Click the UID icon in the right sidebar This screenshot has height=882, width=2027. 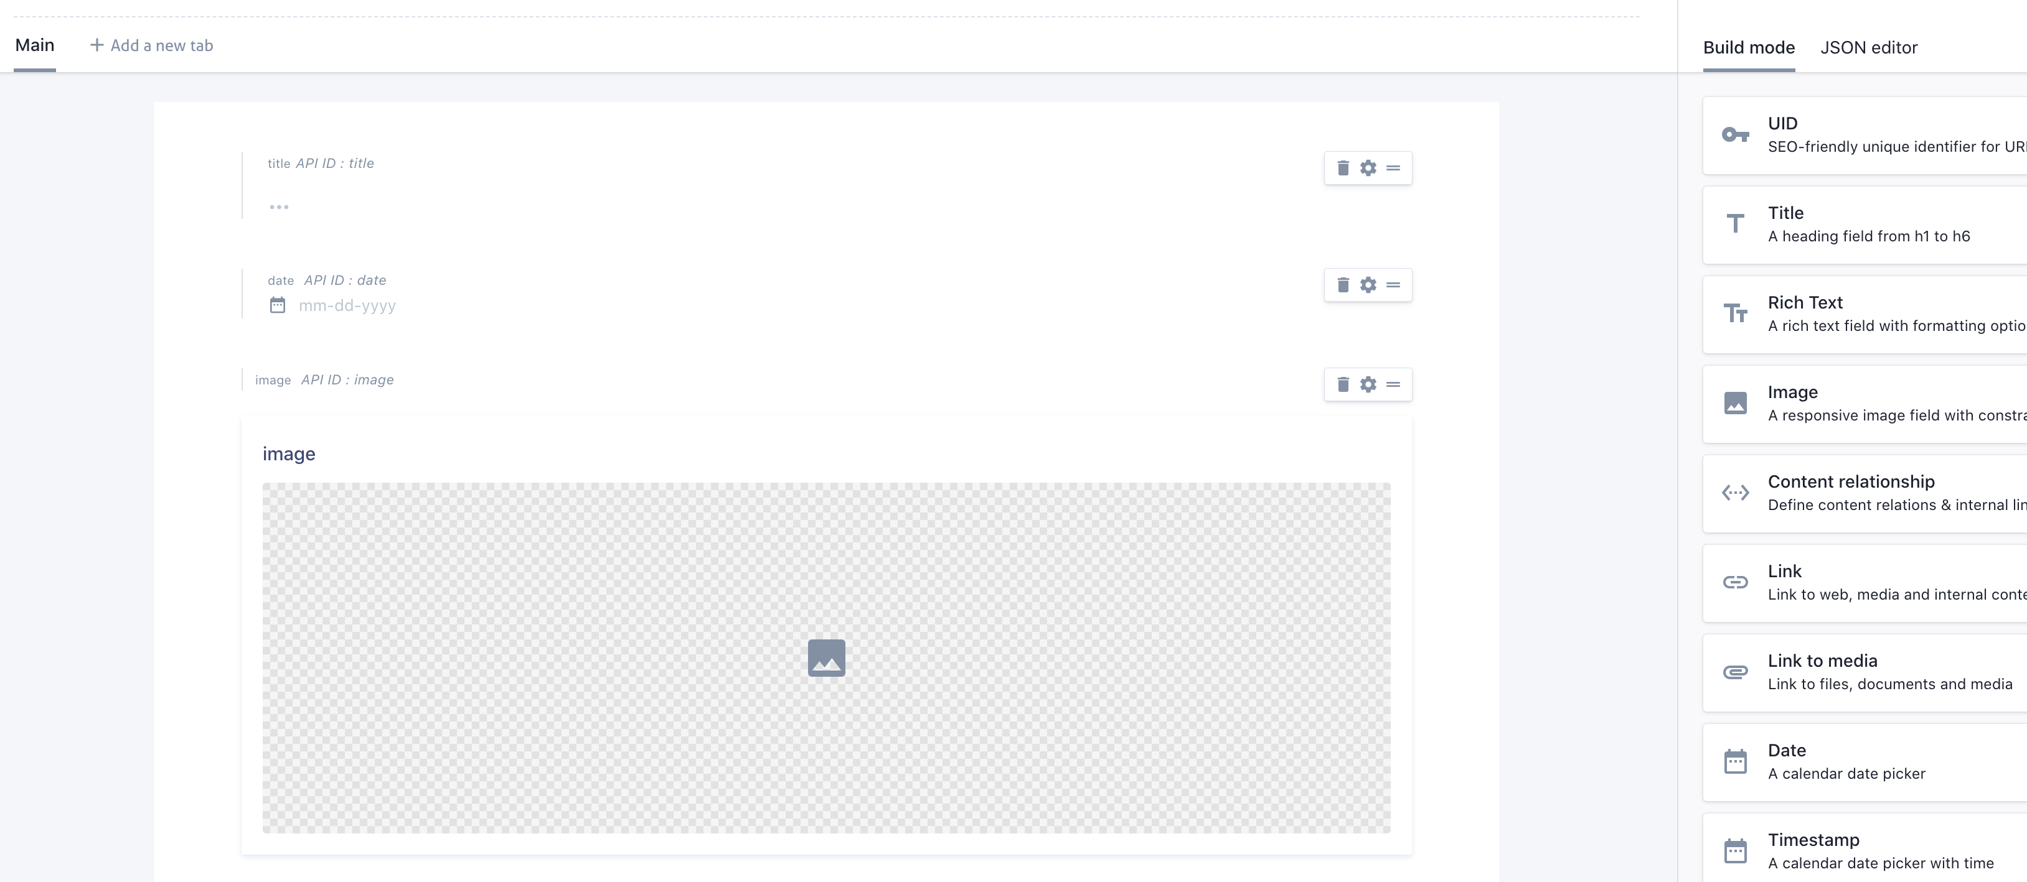(1735, 134)
